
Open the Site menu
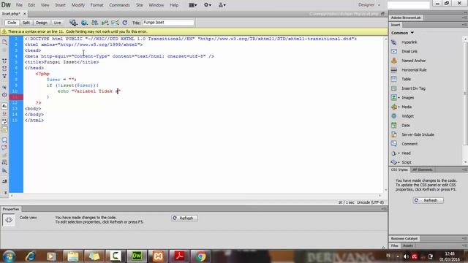(x=139, y=5)
